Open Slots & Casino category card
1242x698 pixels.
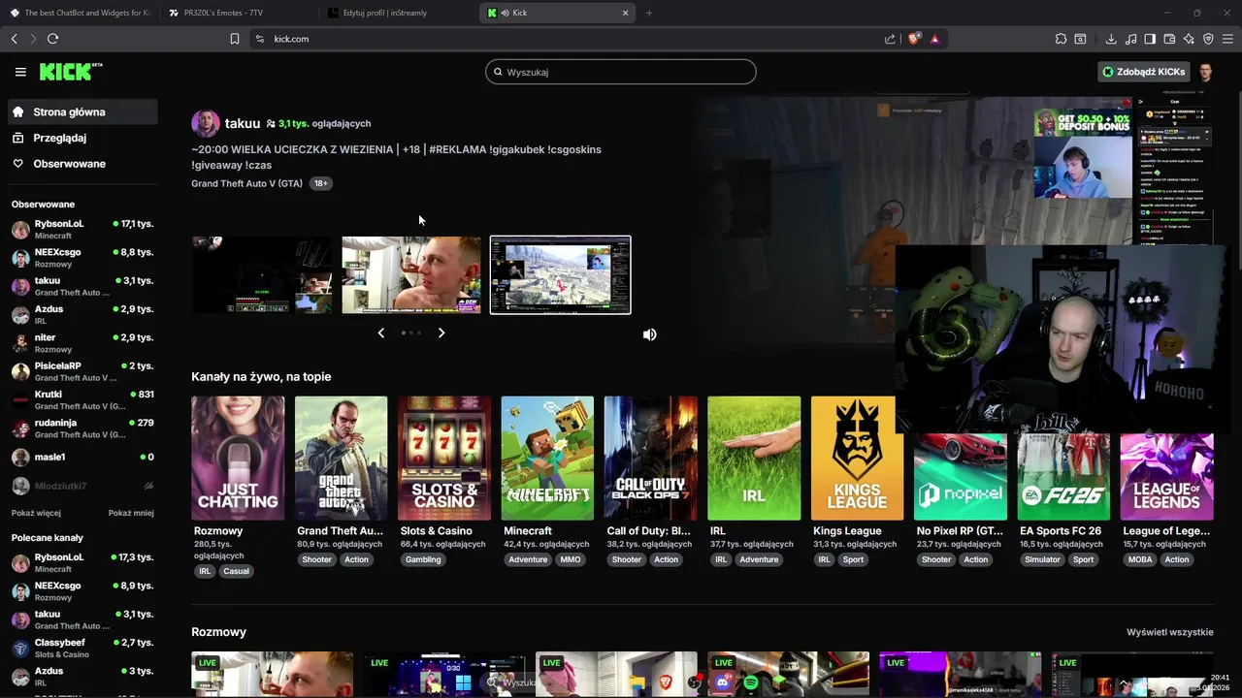pos(444,458)
